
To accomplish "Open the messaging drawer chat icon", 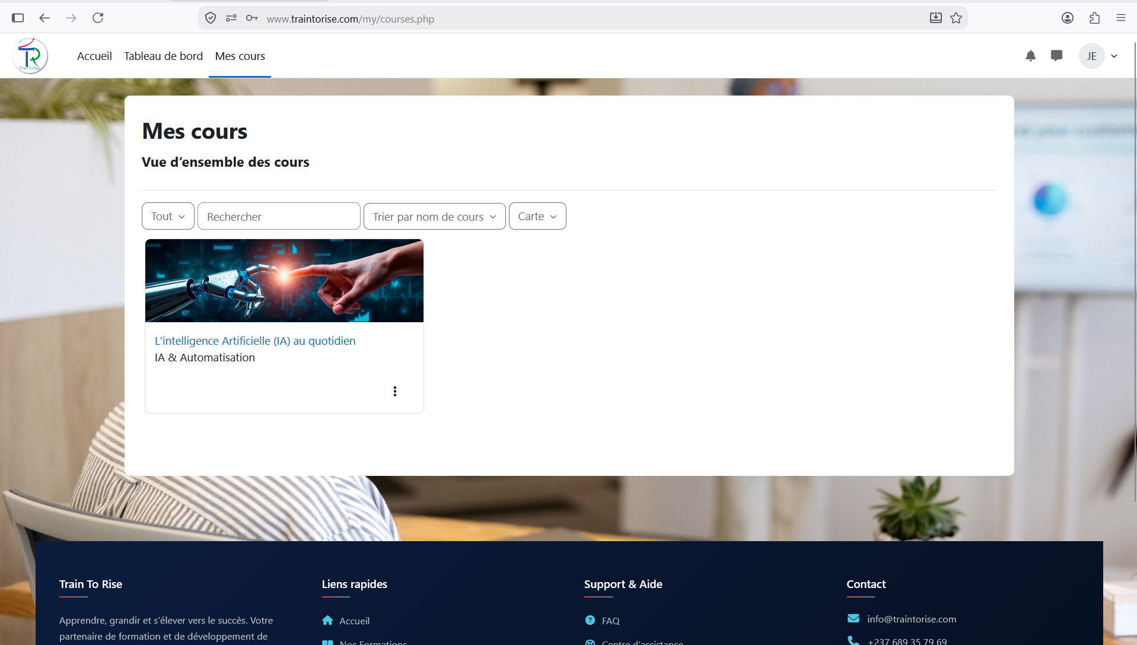I will point(1056,56).
